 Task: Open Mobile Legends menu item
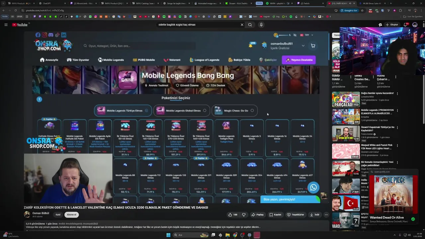point(111,60)
